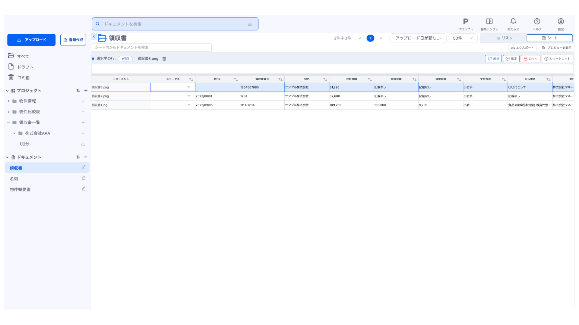579x325 pixels.
Task: Open the ドラフト section in sidebar
Action: click(25, 67)
